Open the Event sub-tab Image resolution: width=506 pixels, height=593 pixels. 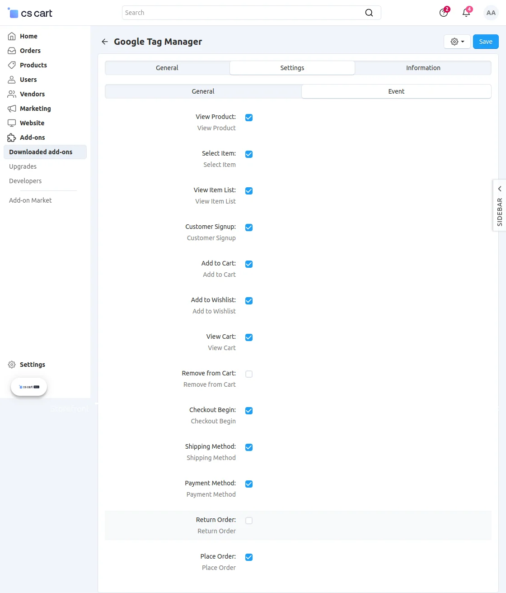tap(396, 91)
